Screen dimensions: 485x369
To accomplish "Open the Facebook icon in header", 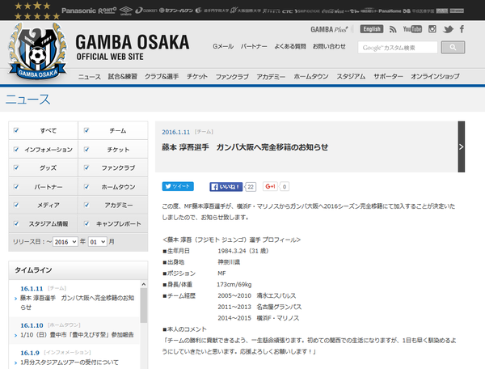I will click(462, 29).
